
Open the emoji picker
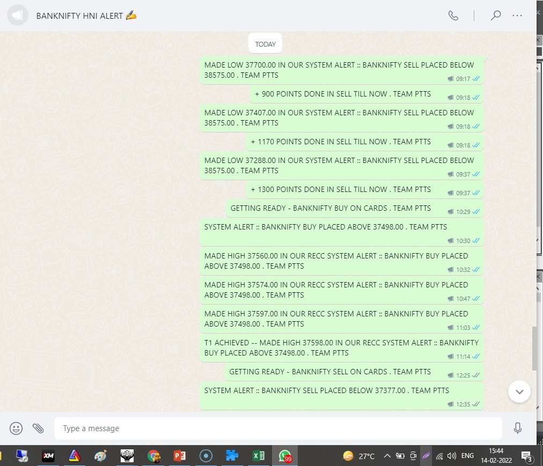(16, 428)
